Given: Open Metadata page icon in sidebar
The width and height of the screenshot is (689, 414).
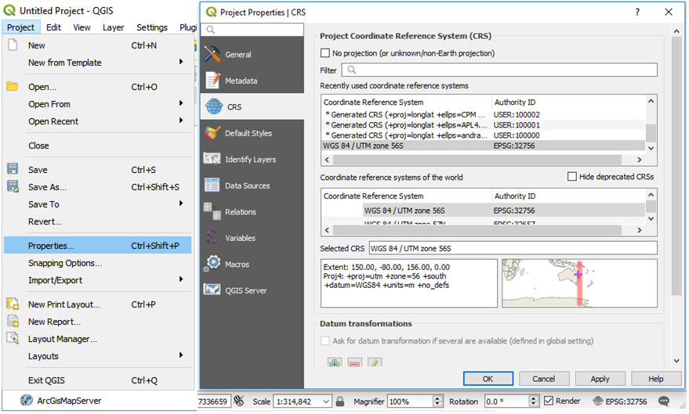Looking at the screenshot, I should coord(212,81).
